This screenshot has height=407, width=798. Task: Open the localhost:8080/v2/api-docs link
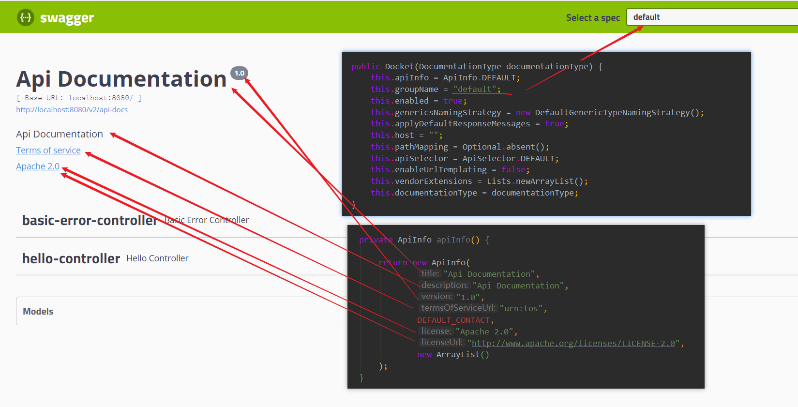[x=72, y=110]
